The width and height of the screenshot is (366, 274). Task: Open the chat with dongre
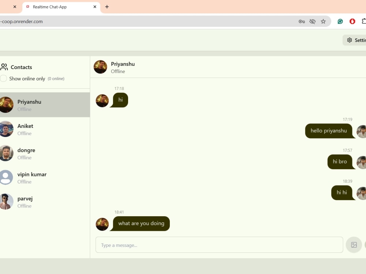pyautogui.click(x=45, y=153)
